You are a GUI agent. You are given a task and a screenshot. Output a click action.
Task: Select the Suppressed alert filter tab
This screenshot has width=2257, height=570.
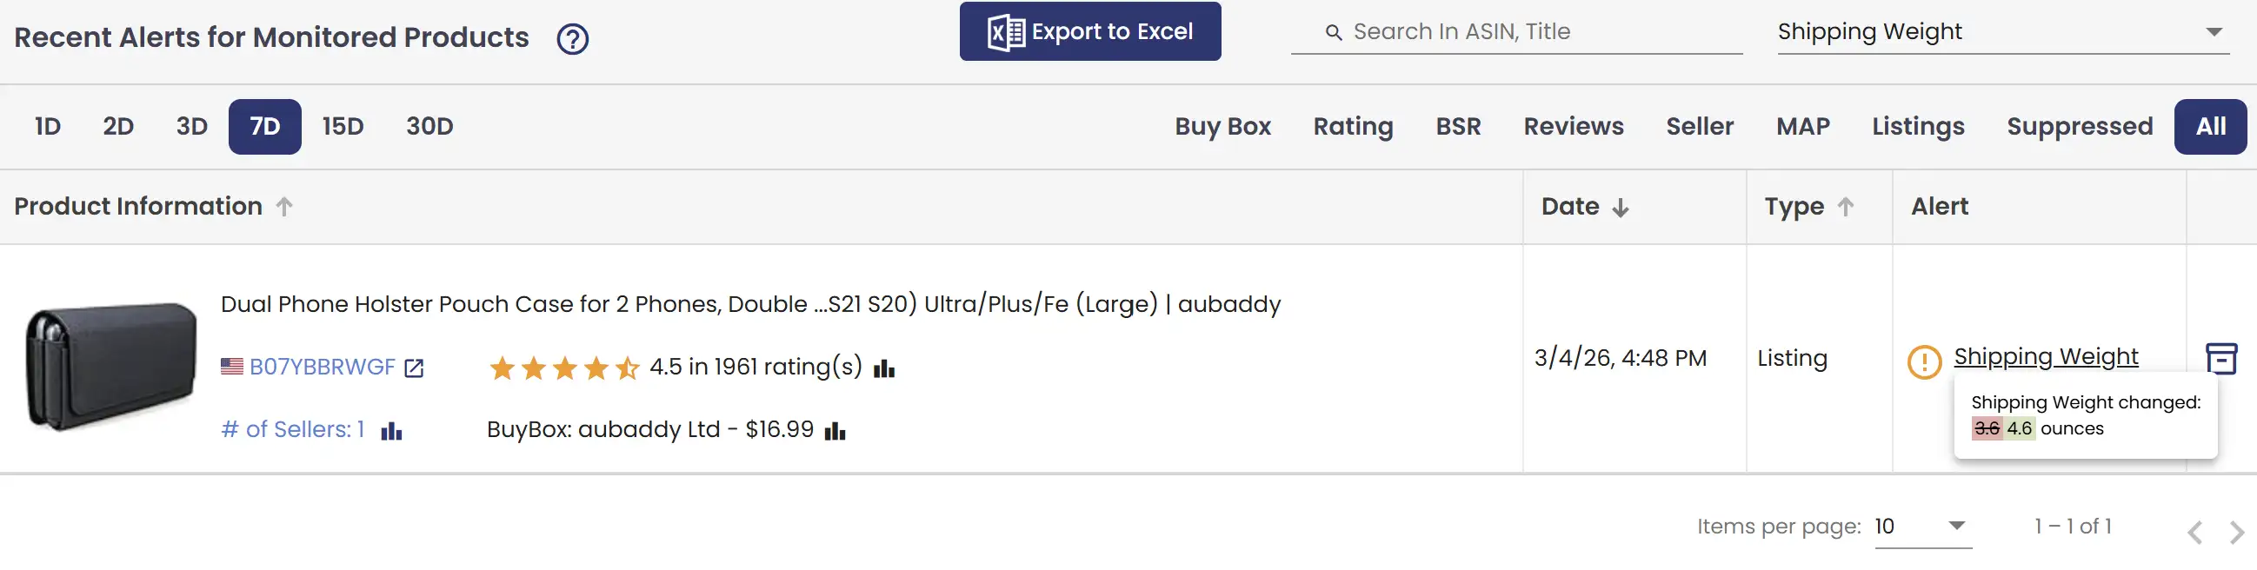[x=2079, y=127]
